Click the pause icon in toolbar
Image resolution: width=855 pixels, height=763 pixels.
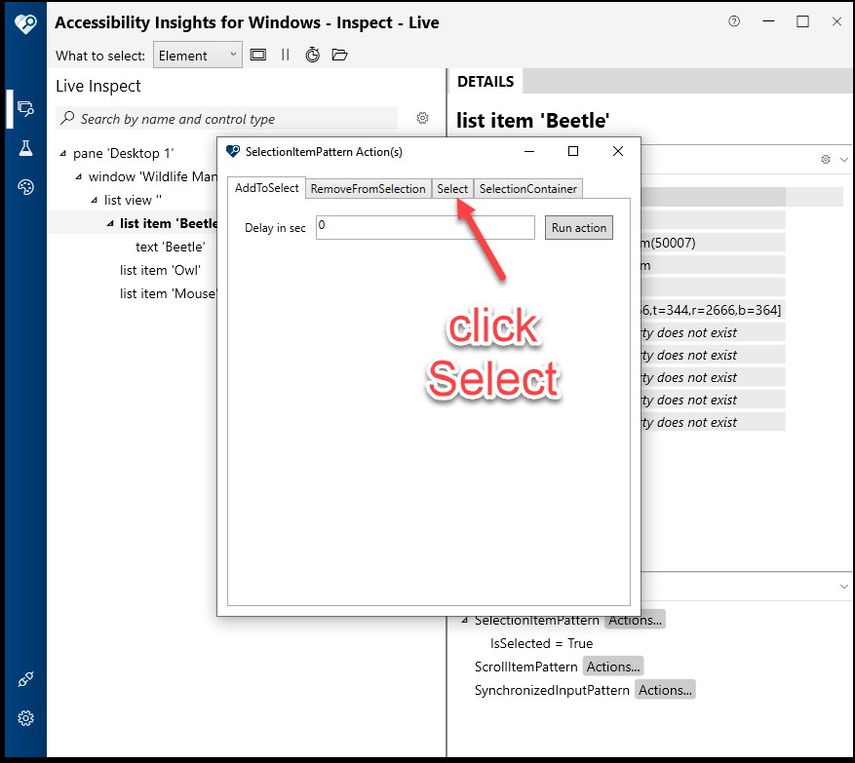coord(286,55)
